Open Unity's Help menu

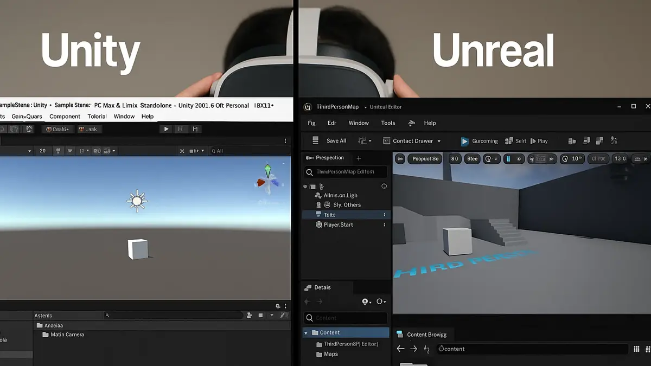pos(148,117)
